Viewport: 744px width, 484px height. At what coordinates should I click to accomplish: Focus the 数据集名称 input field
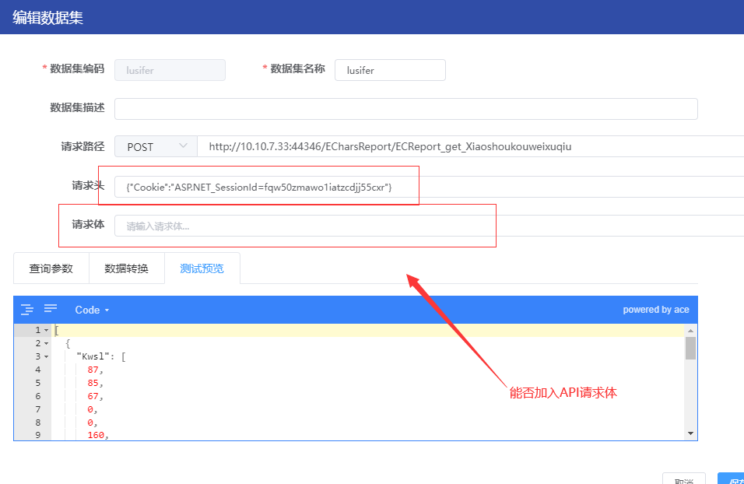click(390, 70)
